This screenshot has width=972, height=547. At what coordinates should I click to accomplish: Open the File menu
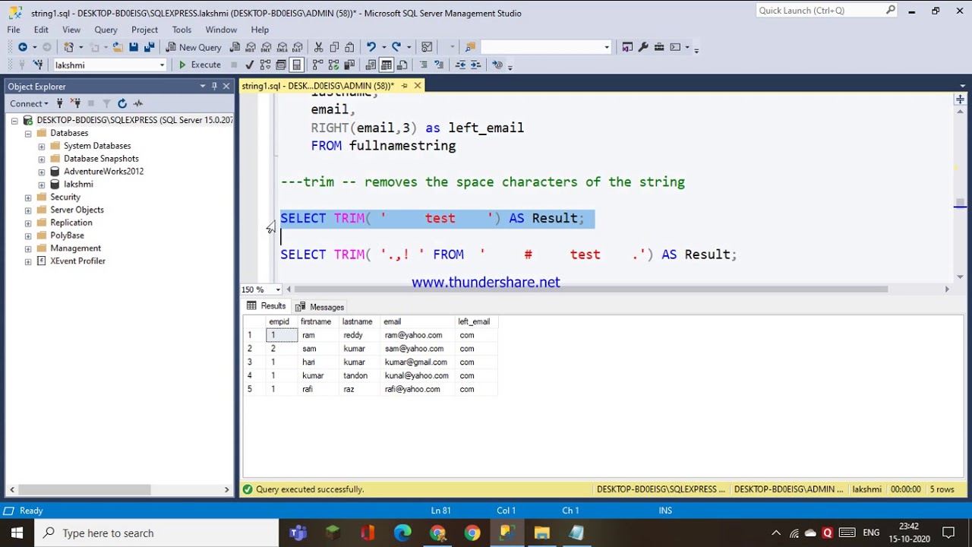14,30
